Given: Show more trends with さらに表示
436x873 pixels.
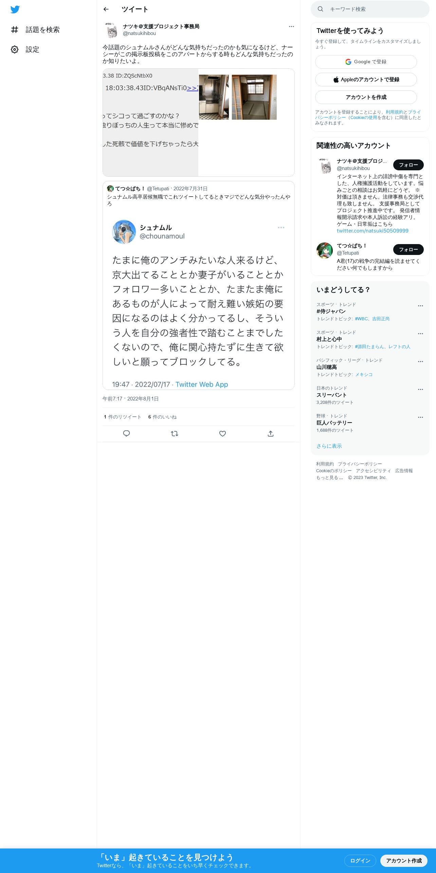Looking at the screenshot, I should click(x=329, y=446).
